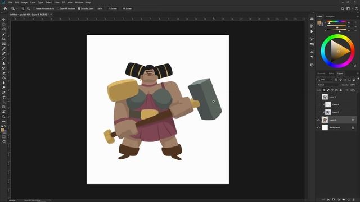Open the Fill value dropdown
The height and width of the screenshot is (202, 360).
tap(357, 90)
